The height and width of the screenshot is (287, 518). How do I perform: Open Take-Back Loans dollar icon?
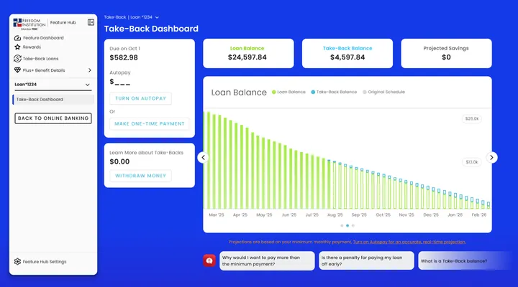(17, 59)
